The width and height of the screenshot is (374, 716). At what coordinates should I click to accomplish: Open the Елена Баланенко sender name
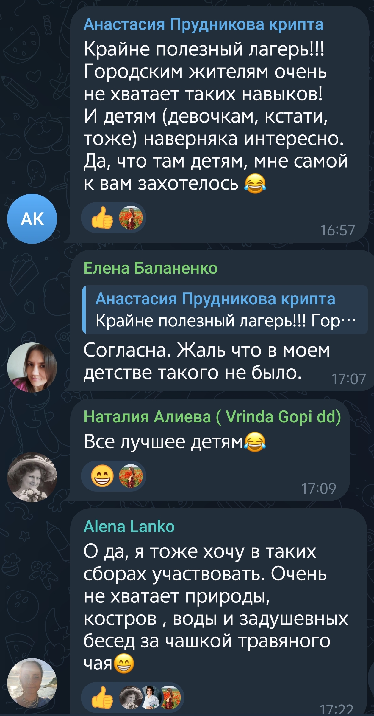[x=151, y=268]
